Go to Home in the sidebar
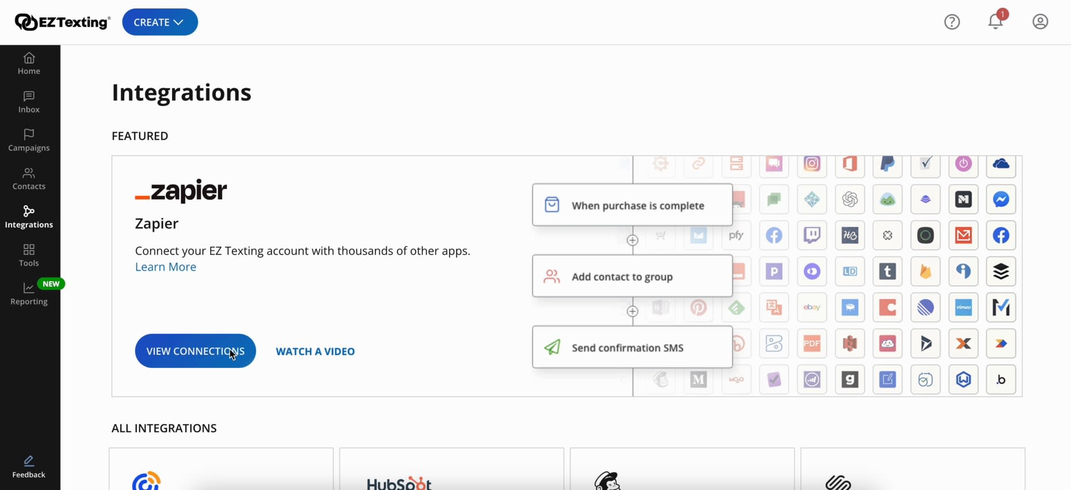 pos(29,64)
